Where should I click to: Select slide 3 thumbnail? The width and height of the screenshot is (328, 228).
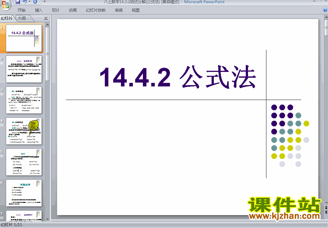point(24,100)
